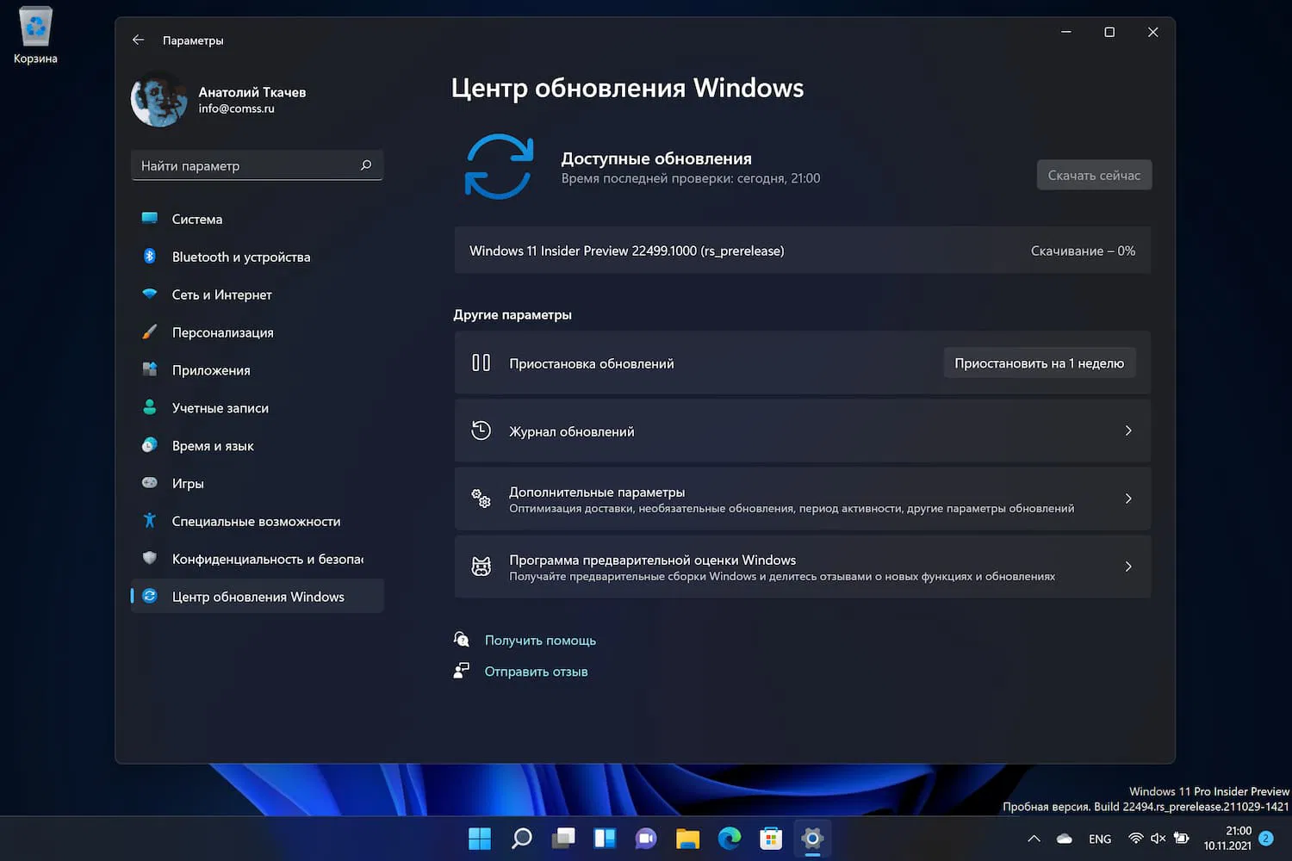Click the Учетные записи person icon
The width and height of the screenshot is (1292, 861).
152,407
